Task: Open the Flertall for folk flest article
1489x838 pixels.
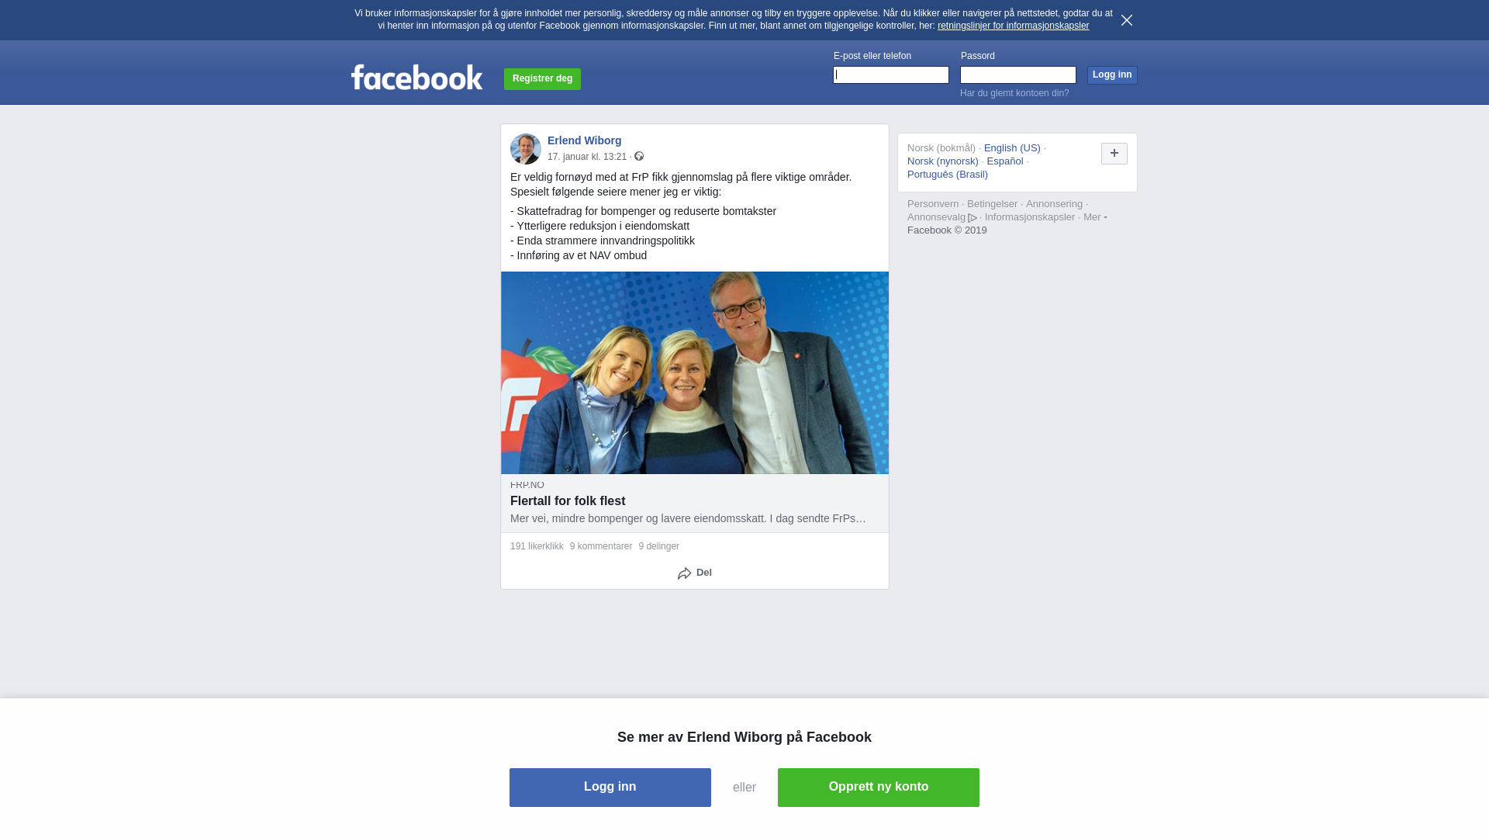Action: click(568, 501)
